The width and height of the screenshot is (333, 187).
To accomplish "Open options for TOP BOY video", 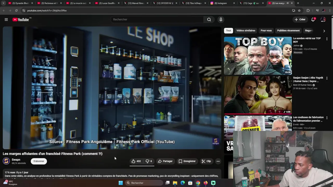I will [x=327, y=39].
